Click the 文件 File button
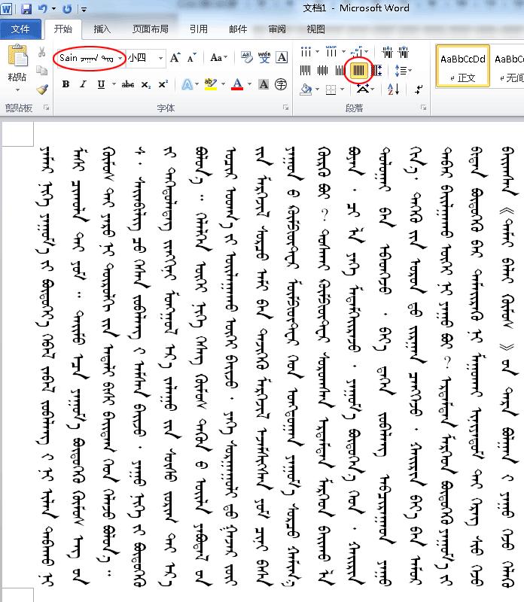This screenshot has width=524, height=602. (x=20, y=30)
